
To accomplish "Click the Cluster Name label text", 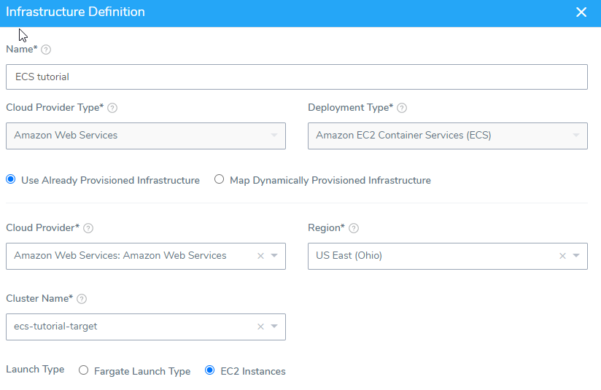I will 39,298.
